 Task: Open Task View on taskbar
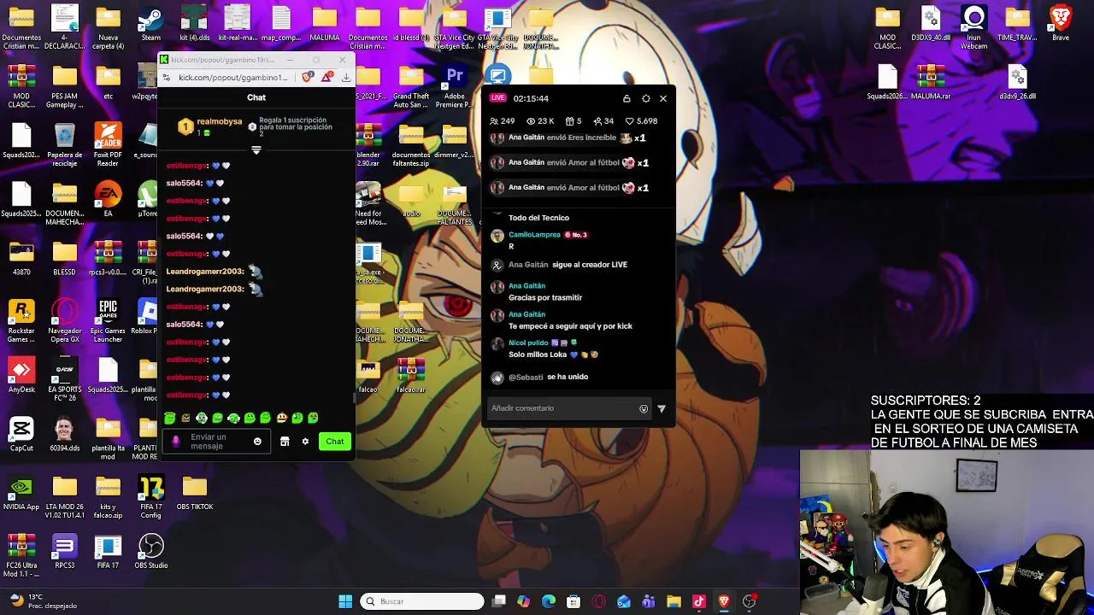[x=499, y=601]
